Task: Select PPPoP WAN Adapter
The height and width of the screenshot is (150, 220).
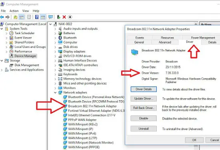Action: [82, 120]
